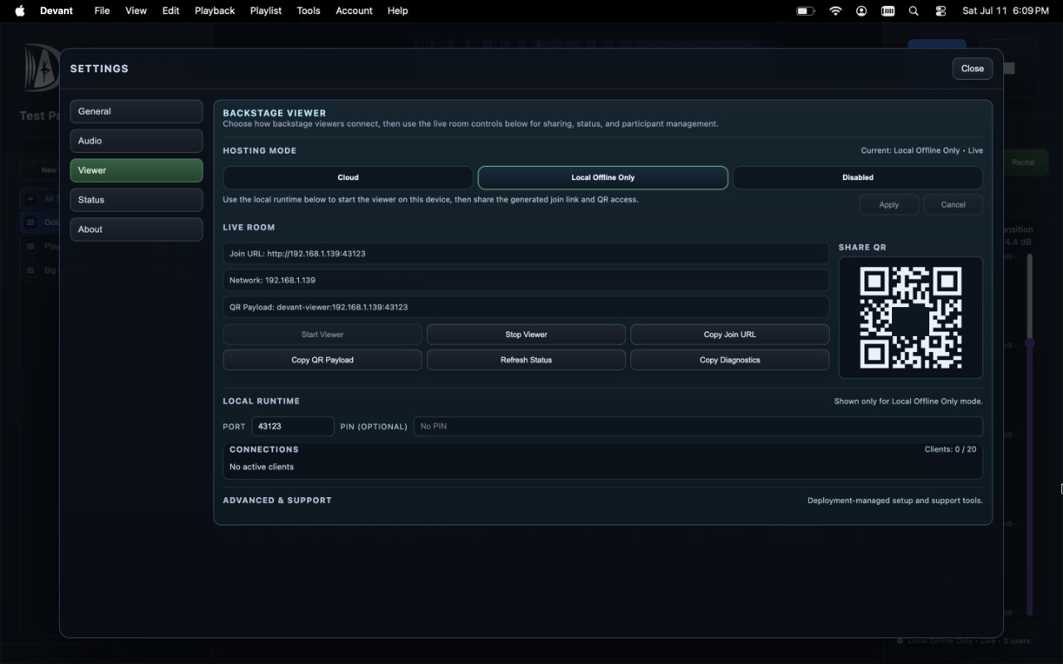Close the Settings dialog

[972, 68]
